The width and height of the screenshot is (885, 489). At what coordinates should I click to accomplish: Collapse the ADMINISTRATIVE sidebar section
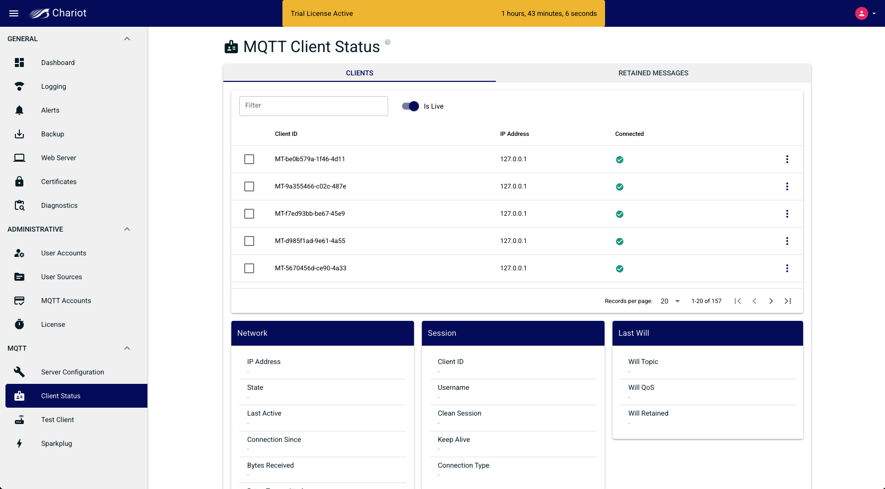pyautogui.click(x=127, y=229)
